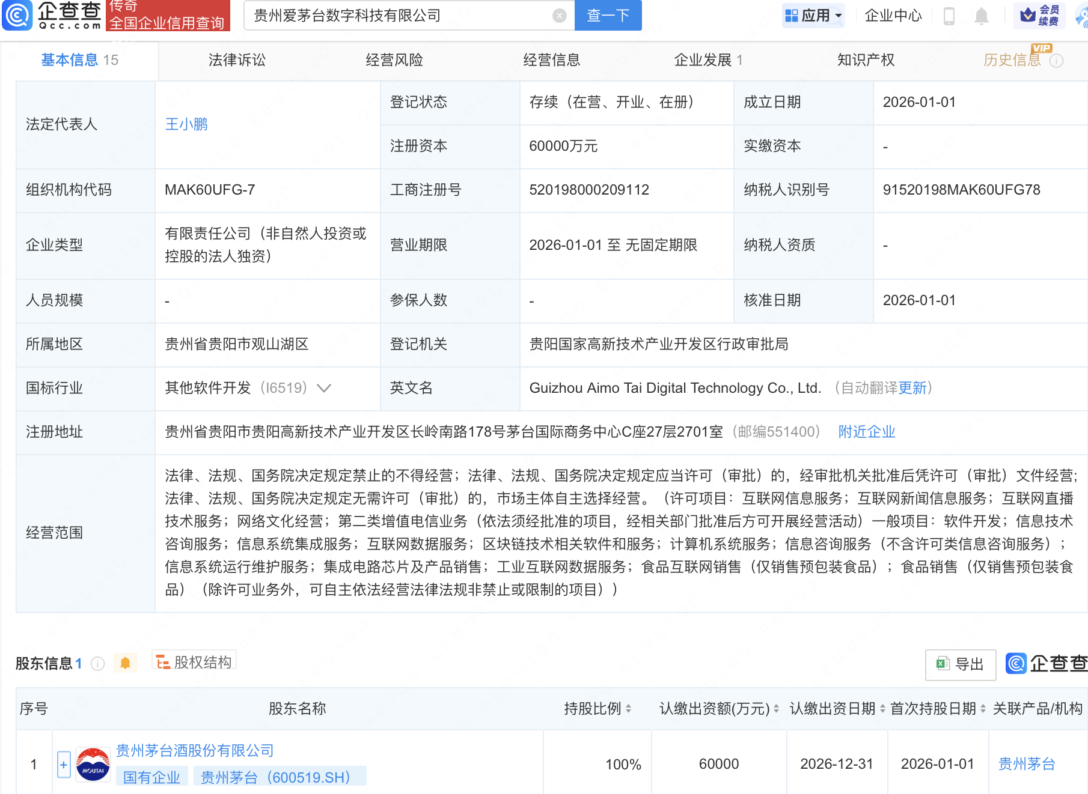Open notifications bell in header
This screenshot has height=794, width=1088.
[x=981, y=16]
